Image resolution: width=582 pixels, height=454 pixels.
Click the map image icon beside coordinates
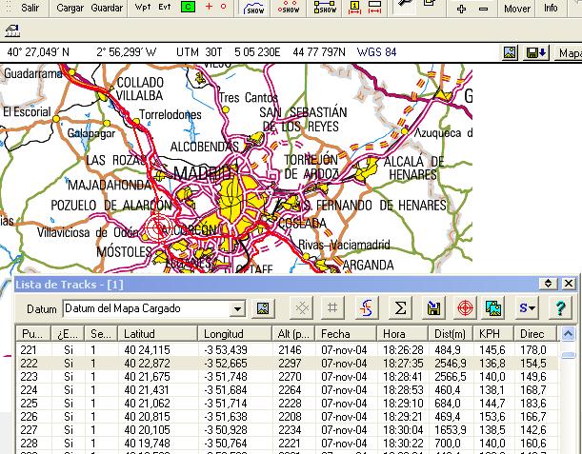tap(510, 52)
